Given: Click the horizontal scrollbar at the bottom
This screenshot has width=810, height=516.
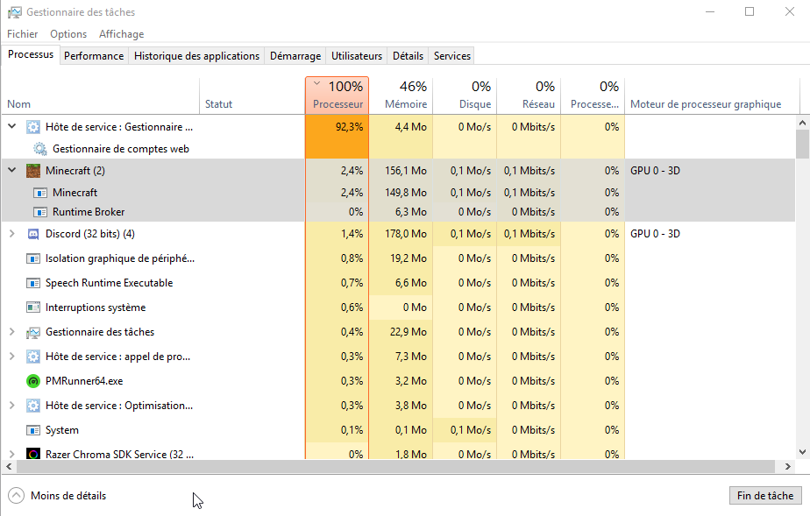Looking at the screenshot, I should [x=386, y=468].
